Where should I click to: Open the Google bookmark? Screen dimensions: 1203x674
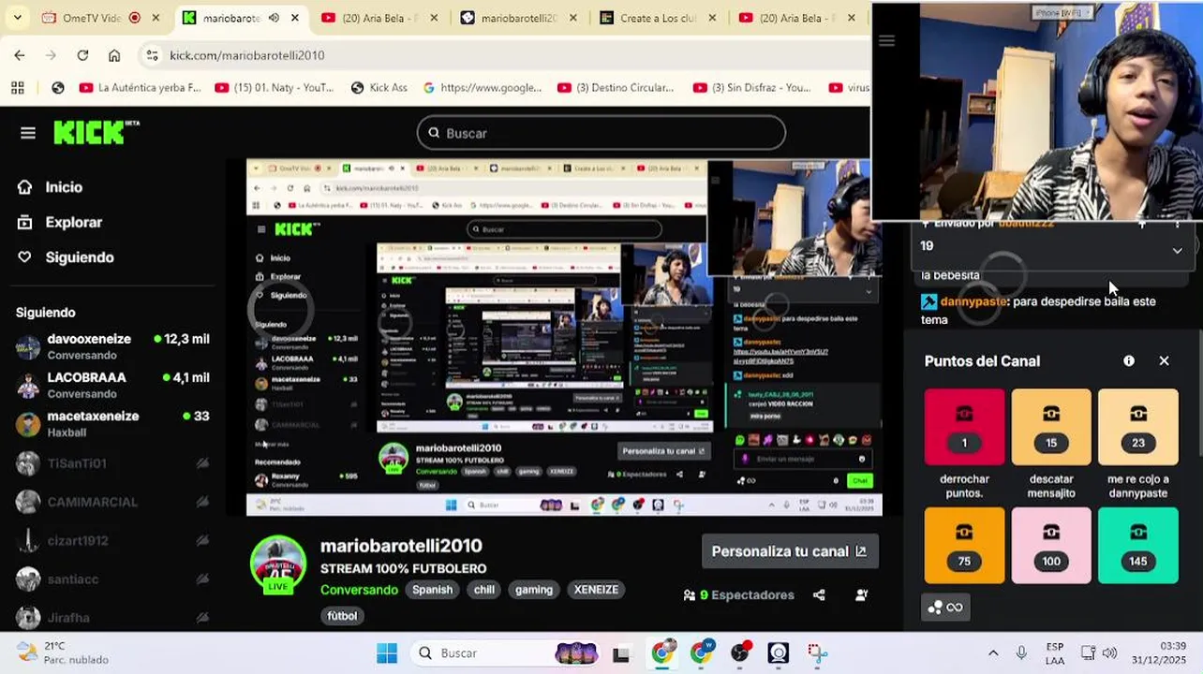[x=482, y=88]
